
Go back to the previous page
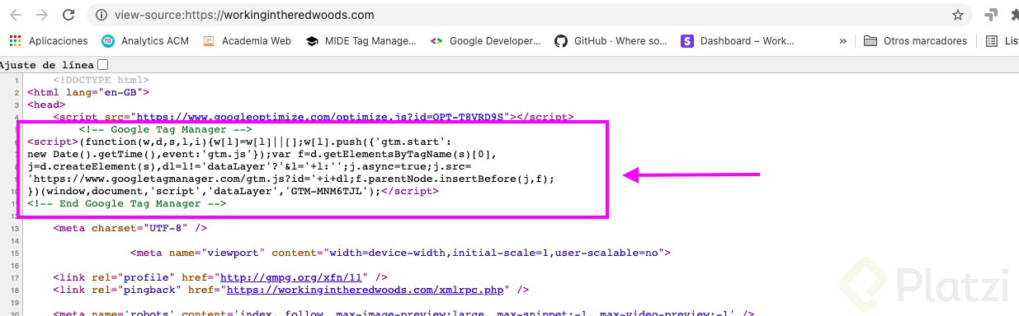coord(15,15)
